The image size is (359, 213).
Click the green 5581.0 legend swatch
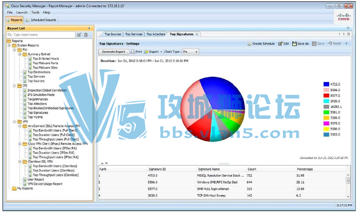[326, 112]
